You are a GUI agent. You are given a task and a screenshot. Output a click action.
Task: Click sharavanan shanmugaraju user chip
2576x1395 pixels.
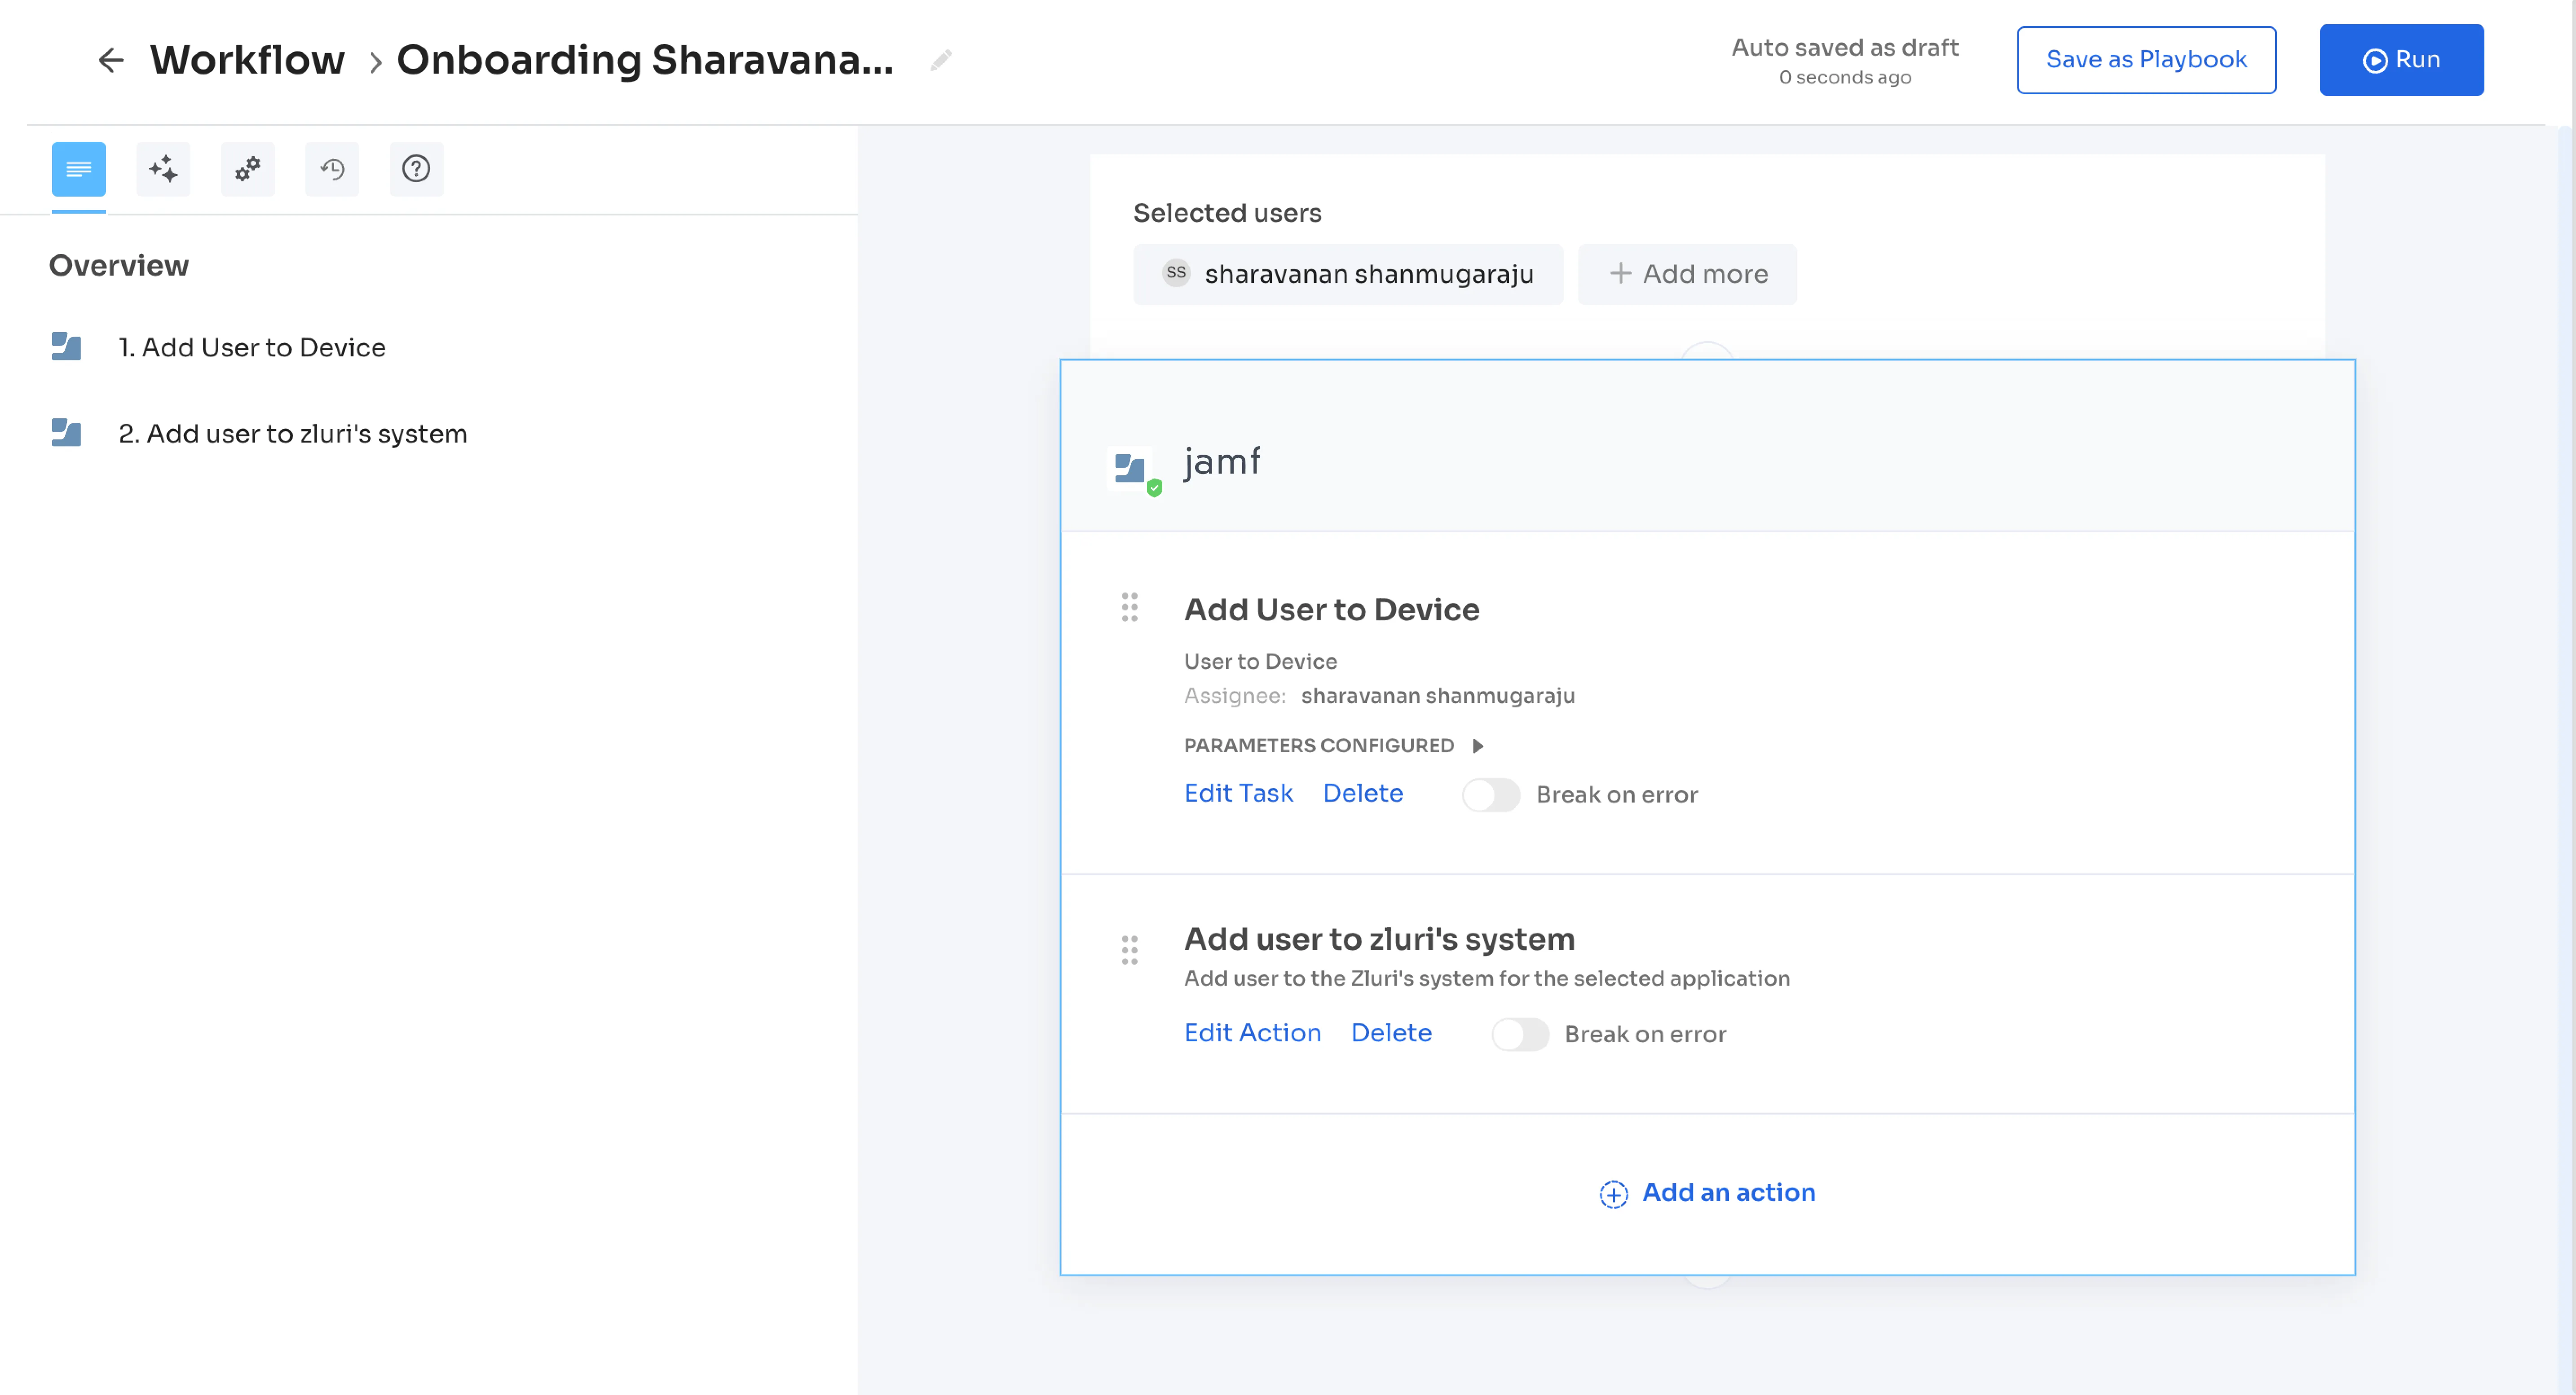[x=1348, y=274]
